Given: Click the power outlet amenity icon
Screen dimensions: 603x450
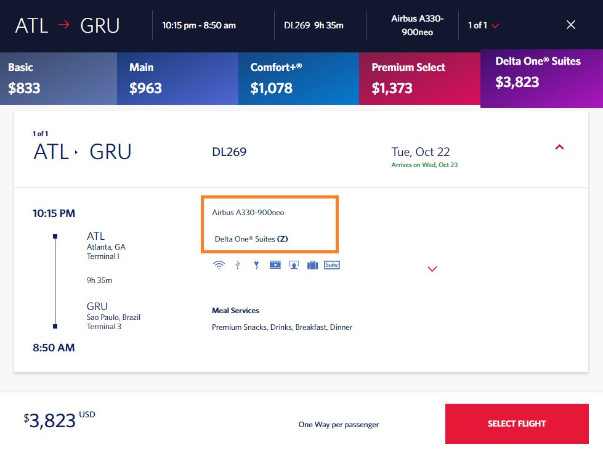Looking at the screenshot, I should [256, 265].
